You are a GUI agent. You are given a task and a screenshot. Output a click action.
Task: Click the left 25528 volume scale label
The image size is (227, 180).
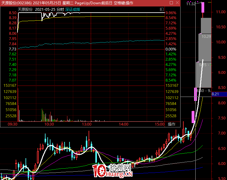click(11, 116)
